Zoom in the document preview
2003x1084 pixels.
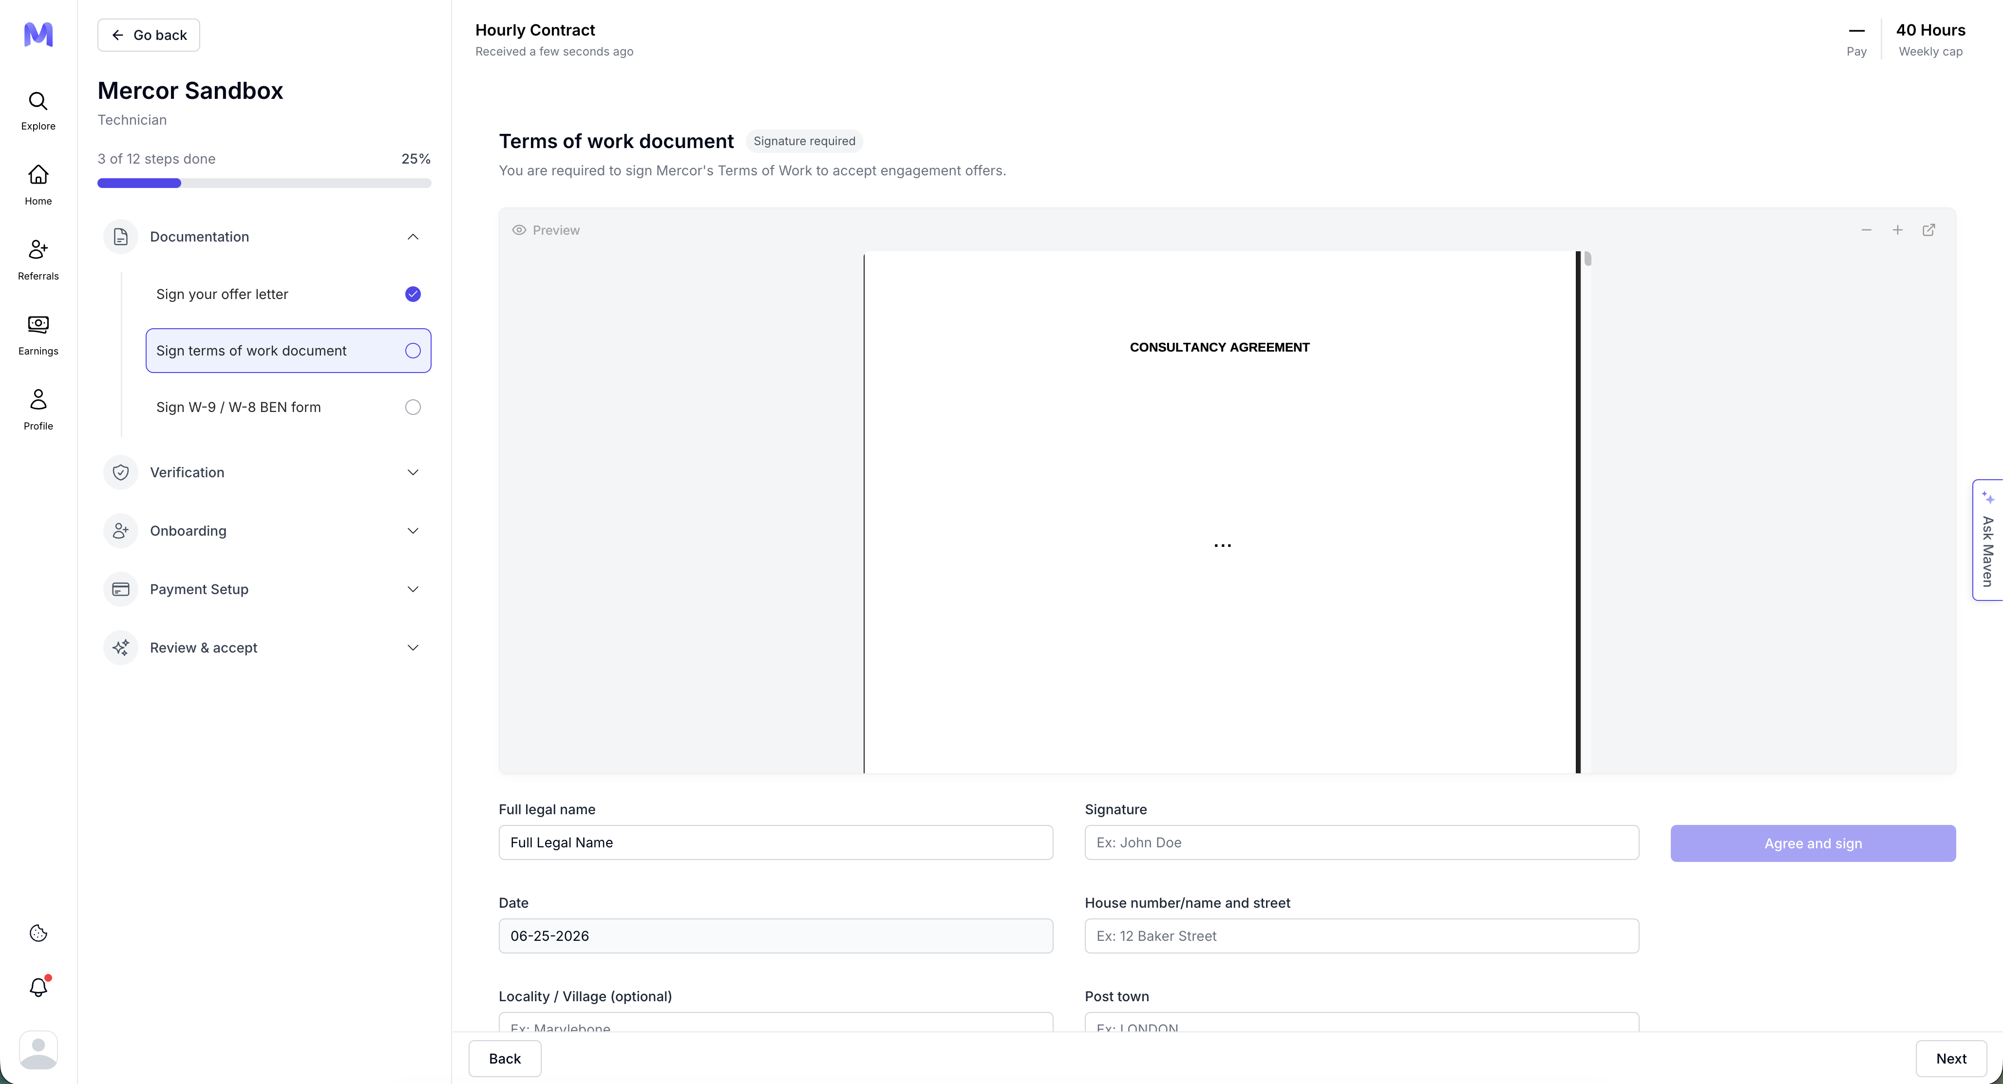(1897, 230)
